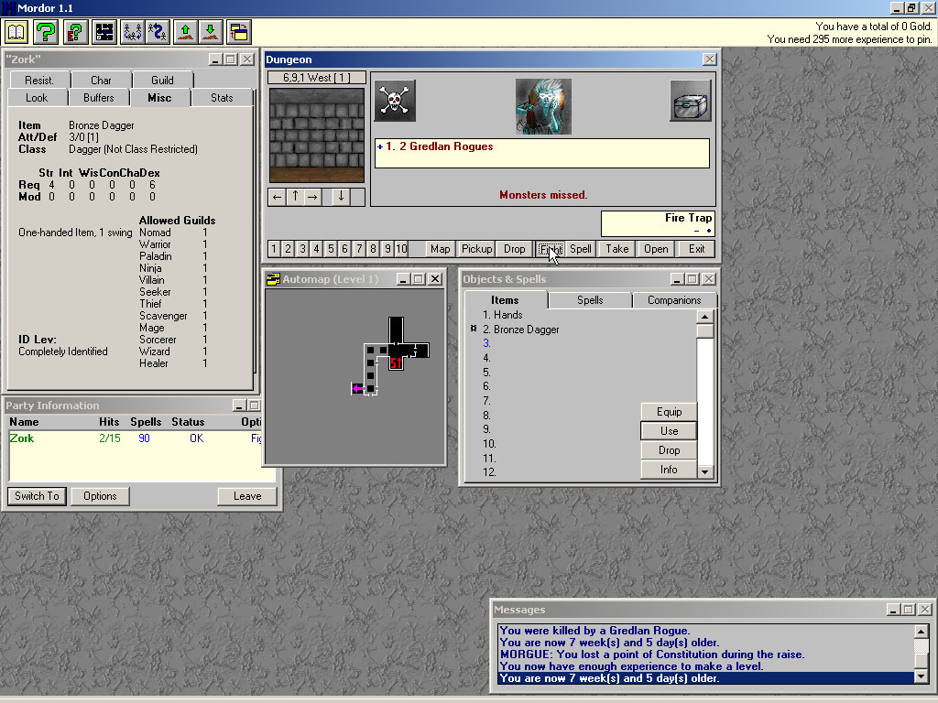The width and height of the screenshot is (938, 703).
Task: Open the spell book toolbar icon
Action: pyautogui.click(x=16, y=33)
